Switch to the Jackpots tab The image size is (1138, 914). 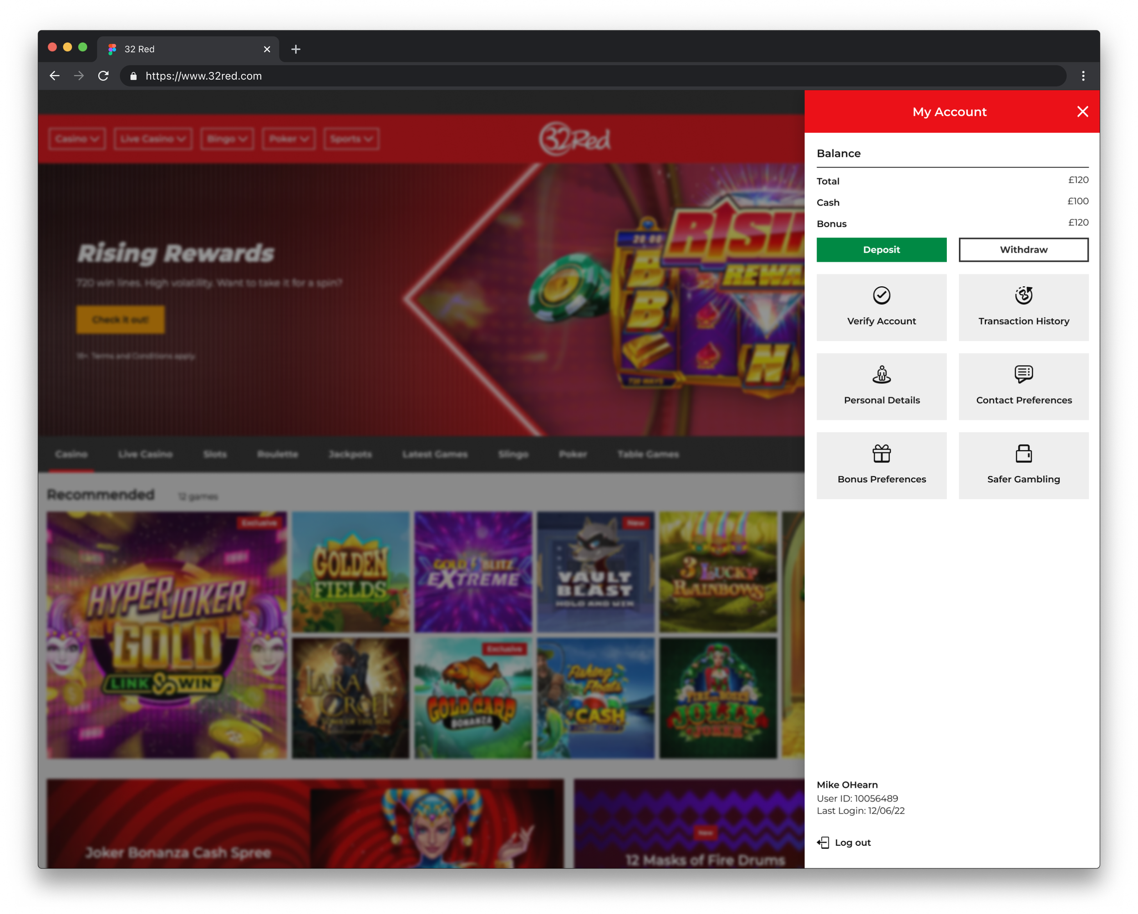350,454
